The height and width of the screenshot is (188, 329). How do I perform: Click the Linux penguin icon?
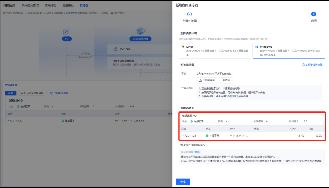[x=183, y=47]
